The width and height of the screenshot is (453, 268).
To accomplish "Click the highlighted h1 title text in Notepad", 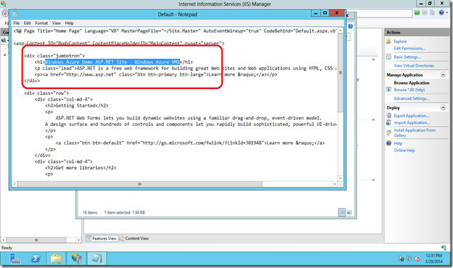I will (x=113, y=62).
